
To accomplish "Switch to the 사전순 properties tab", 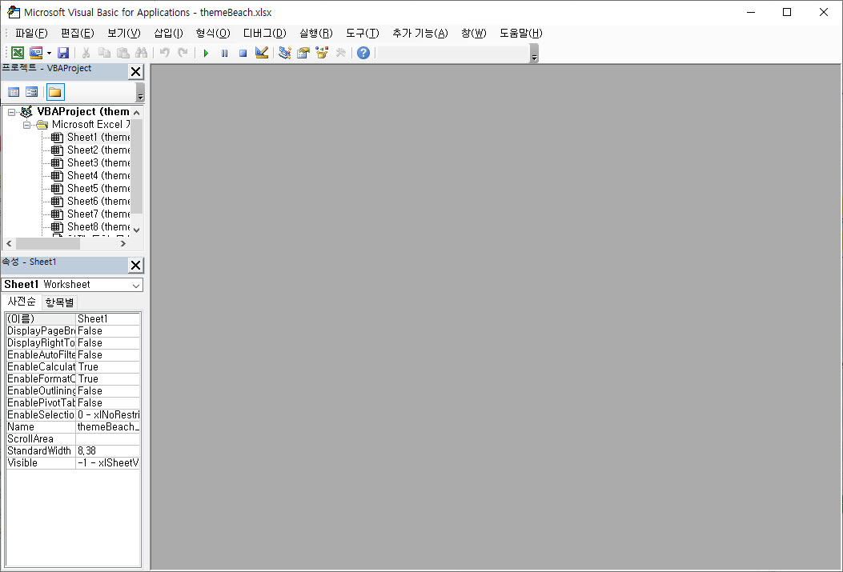I will (22, 302).
